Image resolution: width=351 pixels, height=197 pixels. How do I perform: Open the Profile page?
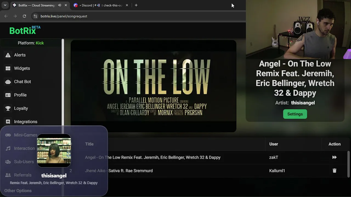click(x=20, y=95)
